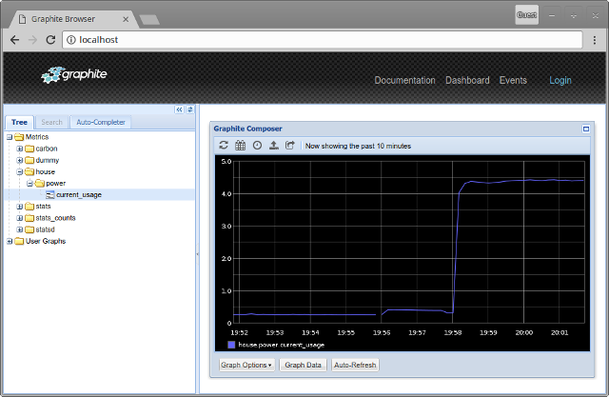
Task: Maximize the Graphite Composer window
Action: pyautogui.click(x=586, y=129)
